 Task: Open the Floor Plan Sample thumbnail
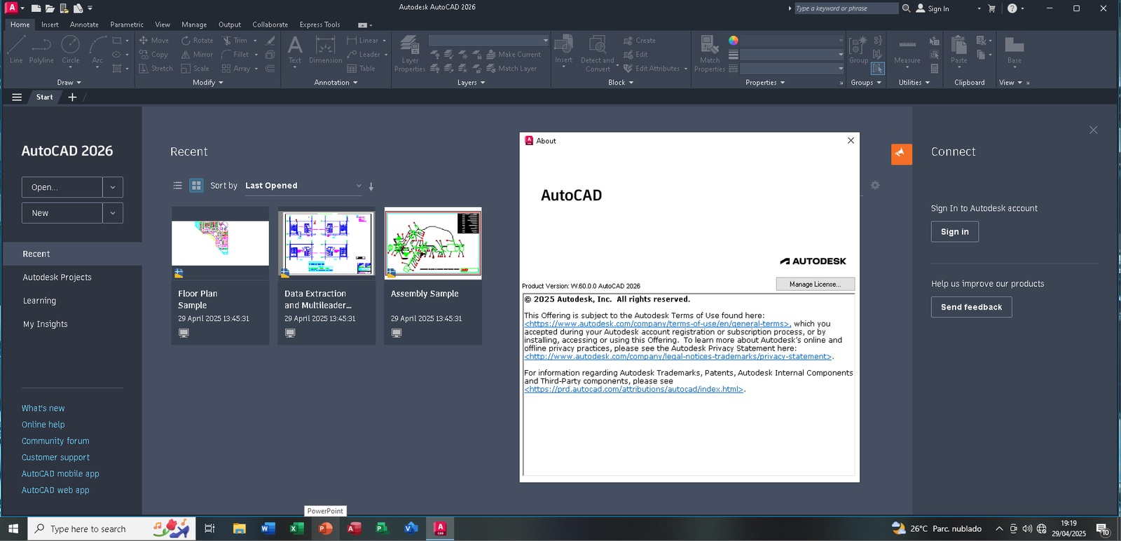click(220, 243)
